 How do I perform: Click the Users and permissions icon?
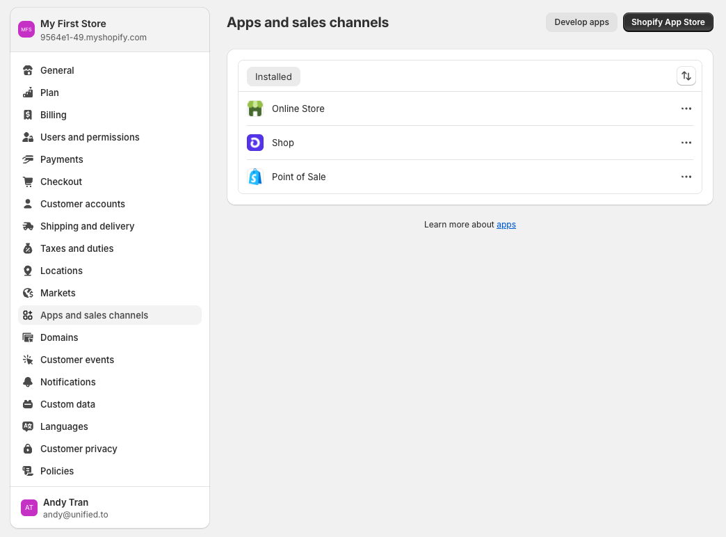(28, 137)
